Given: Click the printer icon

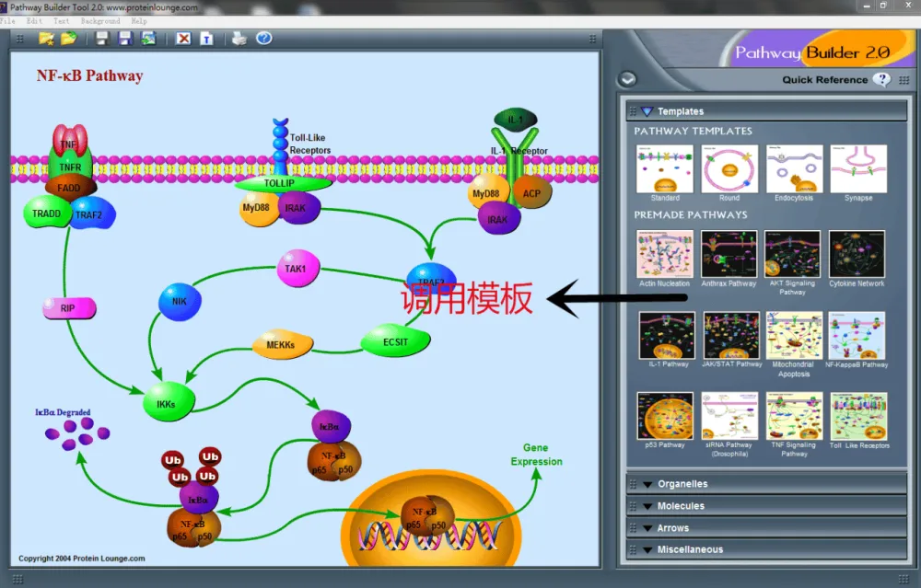Looking at the screenshot, I should 239,39.
